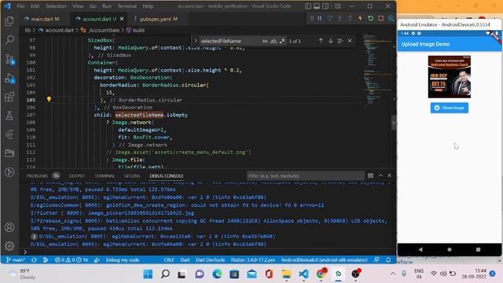Open the Dart DevTools widget inspector icon

(x=391, y=19)
